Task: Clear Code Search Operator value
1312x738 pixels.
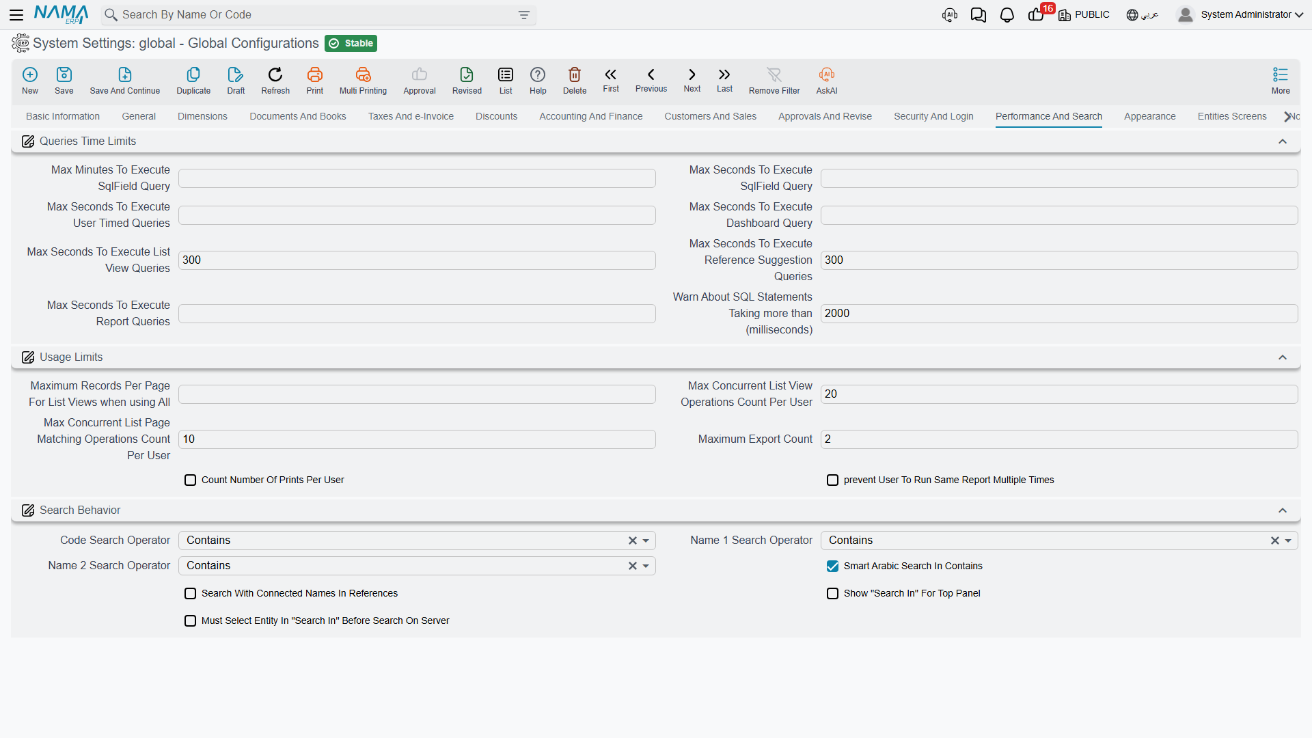Action: (x=633, y=541)
